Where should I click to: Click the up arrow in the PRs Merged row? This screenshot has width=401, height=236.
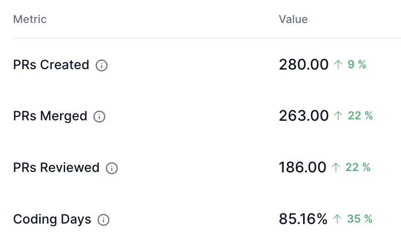click(x=338, y=116)
